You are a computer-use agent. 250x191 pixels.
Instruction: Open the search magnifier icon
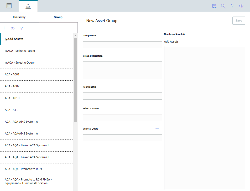[223, 6]
